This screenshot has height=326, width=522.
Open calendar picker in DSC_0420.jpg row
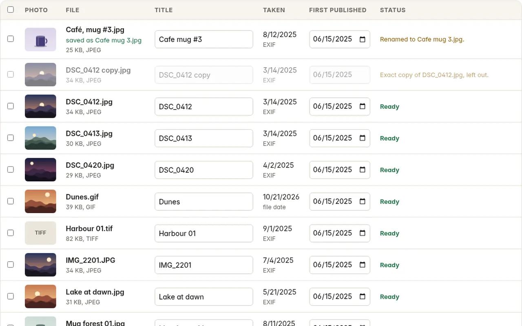[362, 170]
